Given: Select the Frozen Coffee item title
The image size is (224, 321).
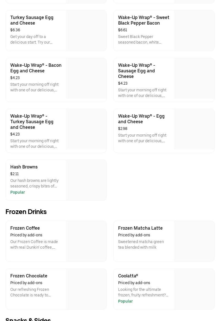Looking at the screenshot, I should [25, 228].
